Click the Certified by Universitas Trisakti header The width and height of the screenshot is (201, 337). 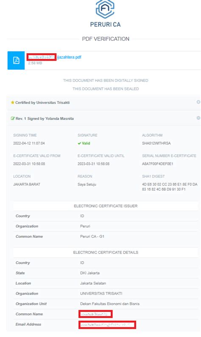pos(42,103)
